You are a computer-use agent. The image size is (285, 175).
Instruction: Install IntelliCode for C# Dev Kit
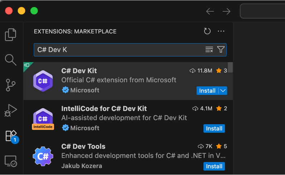214,129
